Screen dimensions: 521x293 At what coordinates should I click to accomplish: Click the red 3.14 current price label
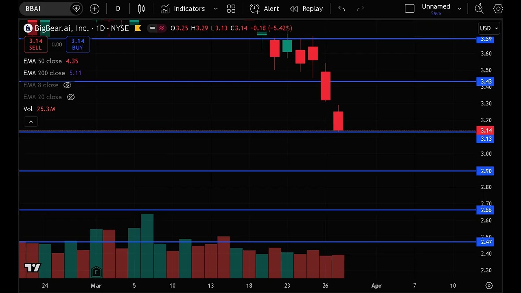coord(486,131)
